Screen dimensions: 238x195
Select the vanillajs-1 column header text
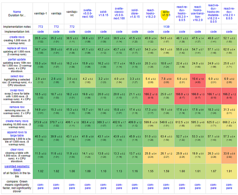point(40,13)
